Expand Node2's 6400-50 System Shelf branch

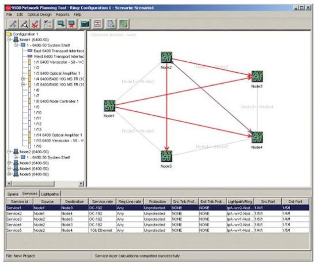tap(16, 157)
